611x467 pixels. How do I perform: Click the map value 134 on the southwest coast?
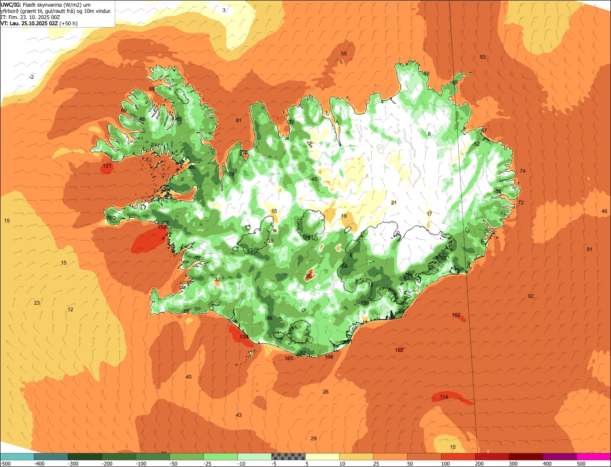pos(244,337)
